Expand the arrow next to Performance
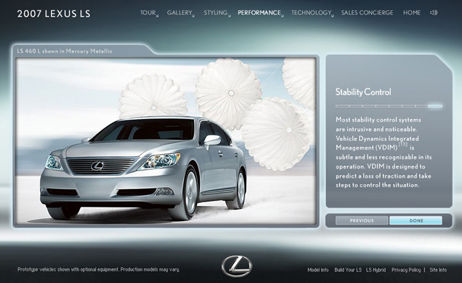The image size is (462, 283). pos(282,16)
